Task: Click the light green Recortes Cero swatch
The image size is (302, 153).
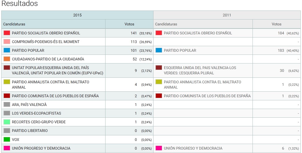Action: (x=7, y=122)
